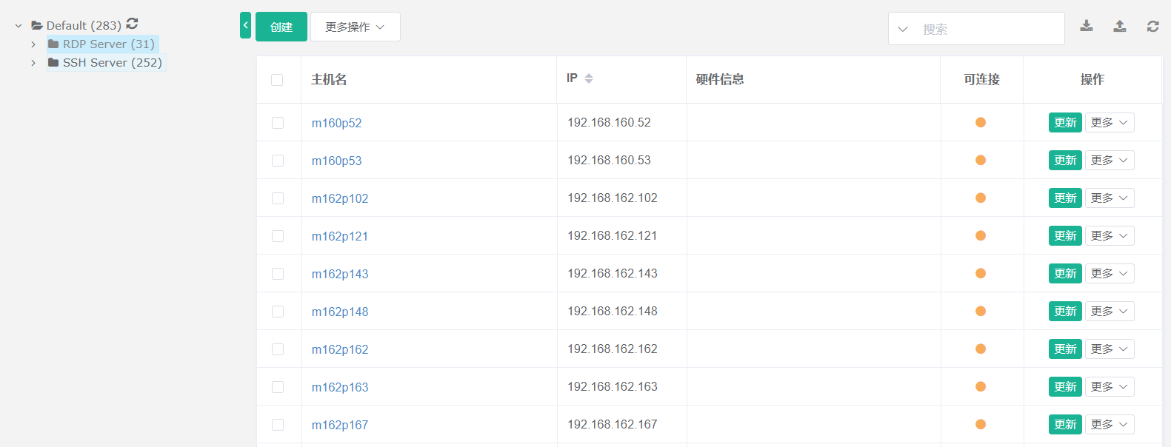Check the m162p102 row checkbox
This screenshot has height=447, width=1171.
tap(278, 198)
